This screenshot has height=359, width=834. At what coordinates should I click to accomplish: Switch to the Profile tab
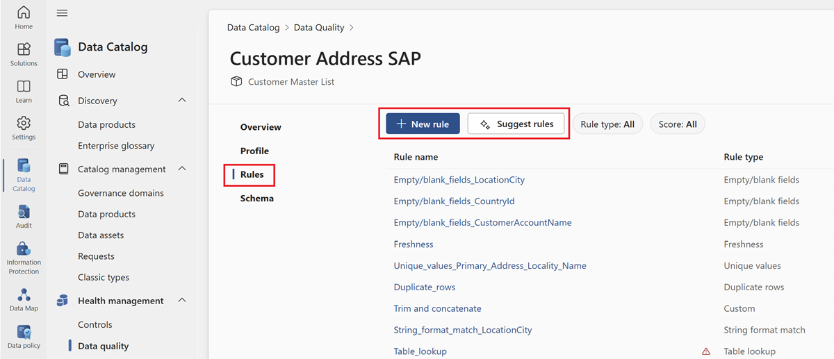[x=254, y=151]
